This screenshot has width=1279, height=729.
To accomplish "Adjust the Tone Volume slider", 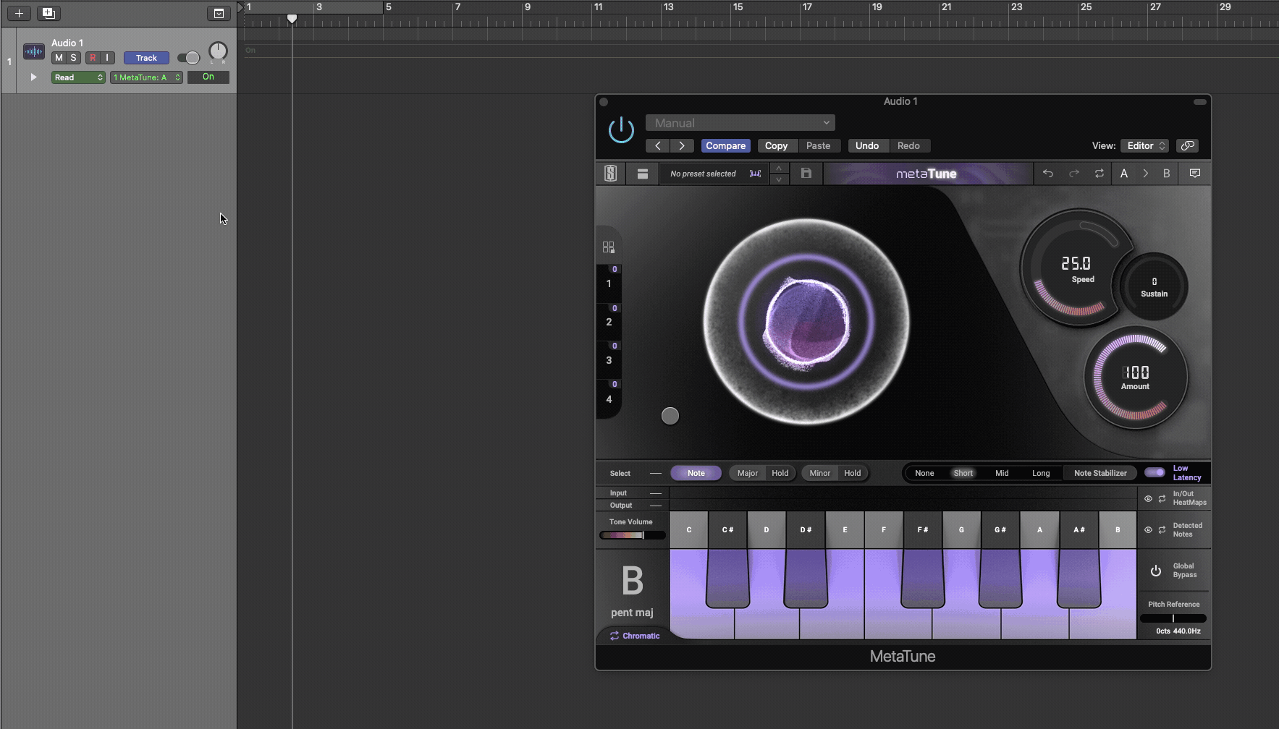I will [632, 535].
